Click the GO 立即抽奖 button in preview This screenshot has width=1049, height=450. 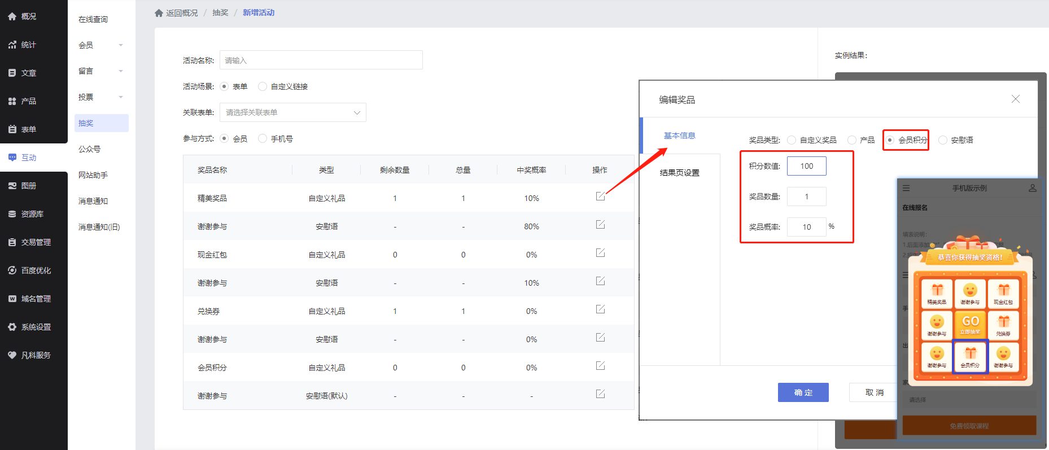971,325
